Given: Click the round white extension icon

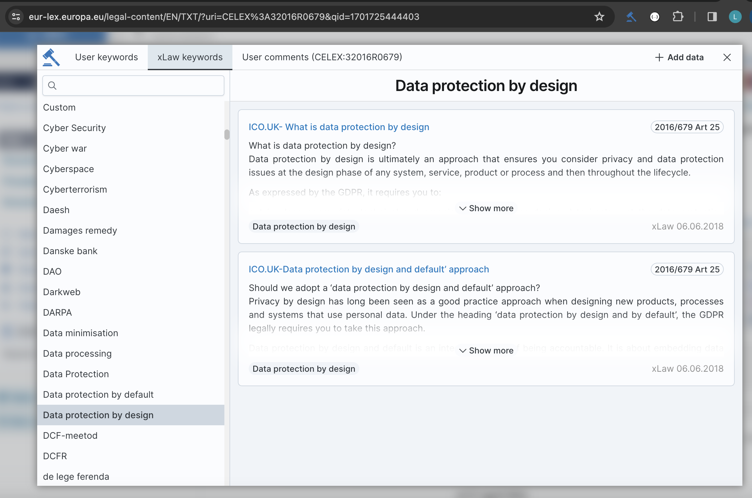Looking at the screenshot, I should click(x=655, y=17).
